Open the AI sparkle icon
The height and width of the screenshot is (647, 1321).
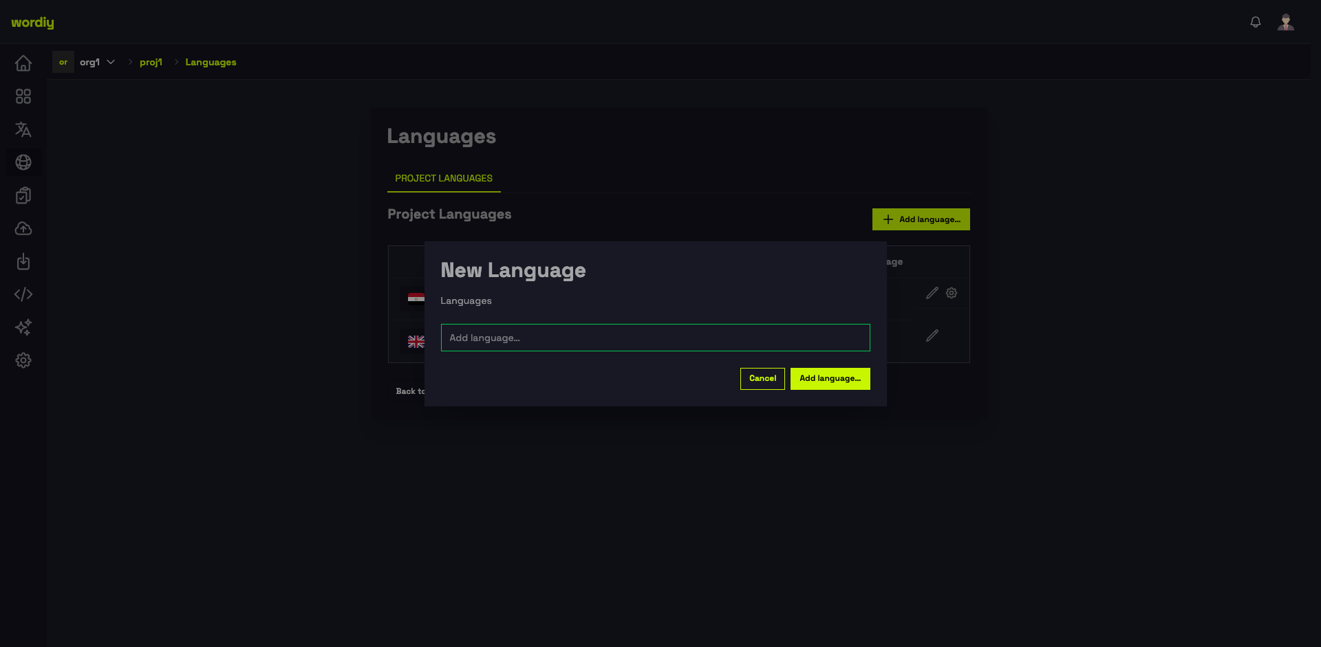click(23, 327)
